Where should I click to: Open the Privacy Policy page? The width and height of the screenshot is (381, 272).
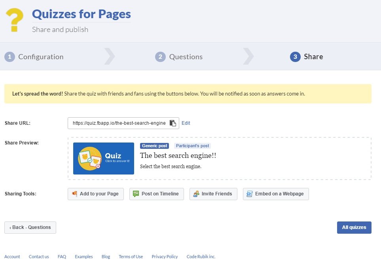point(165,257)
